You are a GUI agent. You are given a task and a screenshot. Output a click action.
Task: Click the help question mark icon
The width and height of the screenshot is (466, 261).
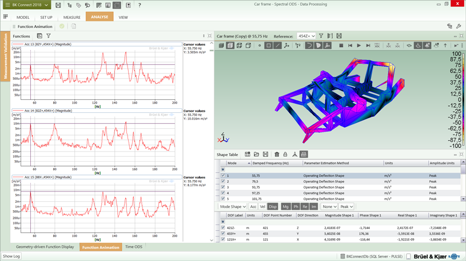pyautogui.click(x=140, y=5)
